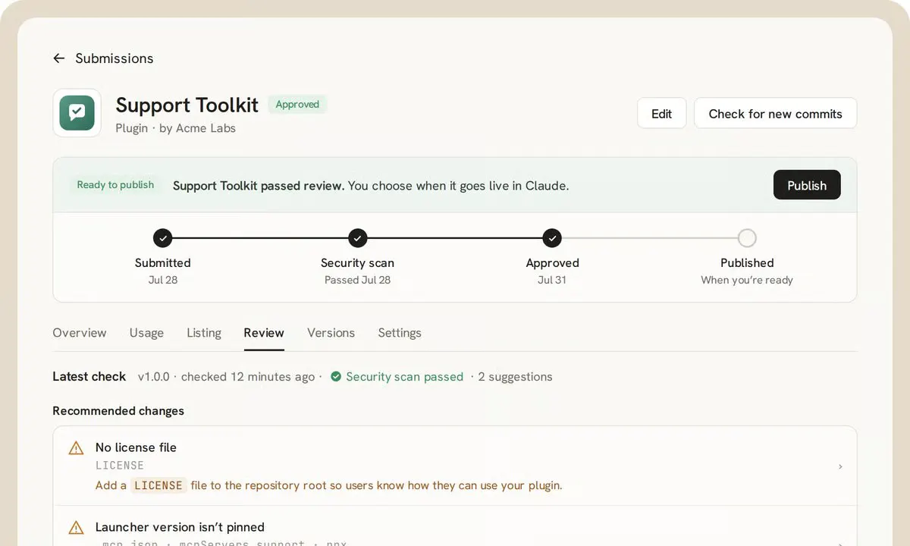Click the warning icon beside Launcher version isn't pinned
Image resolution: width=910 pixels, height=546 pixels.
coord(76,528)
